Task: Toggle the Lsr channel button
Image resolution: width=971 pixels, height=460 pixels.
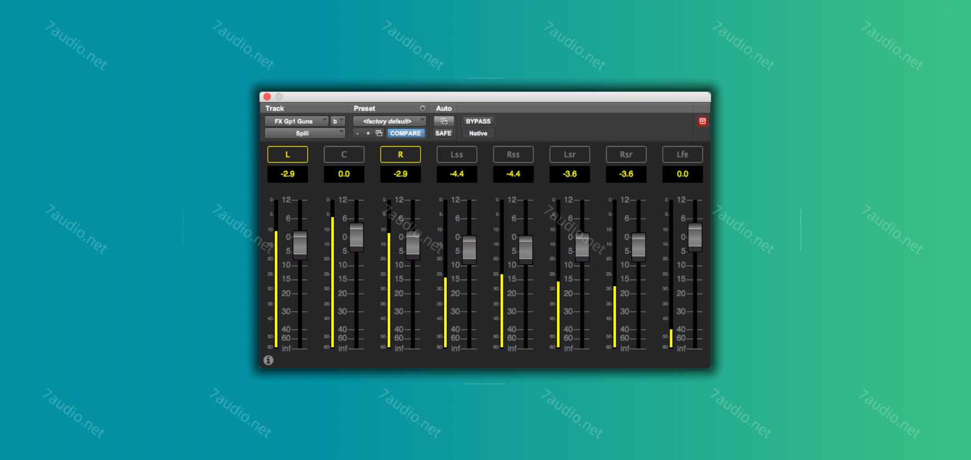Action: 570,154
